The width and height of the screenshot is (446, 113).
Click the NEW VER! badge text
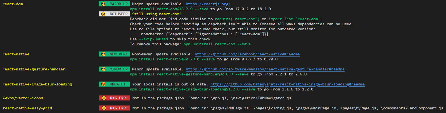[x=119, y=54]
